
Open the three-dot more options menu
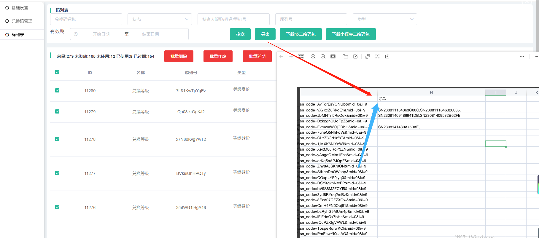[522, 56]
